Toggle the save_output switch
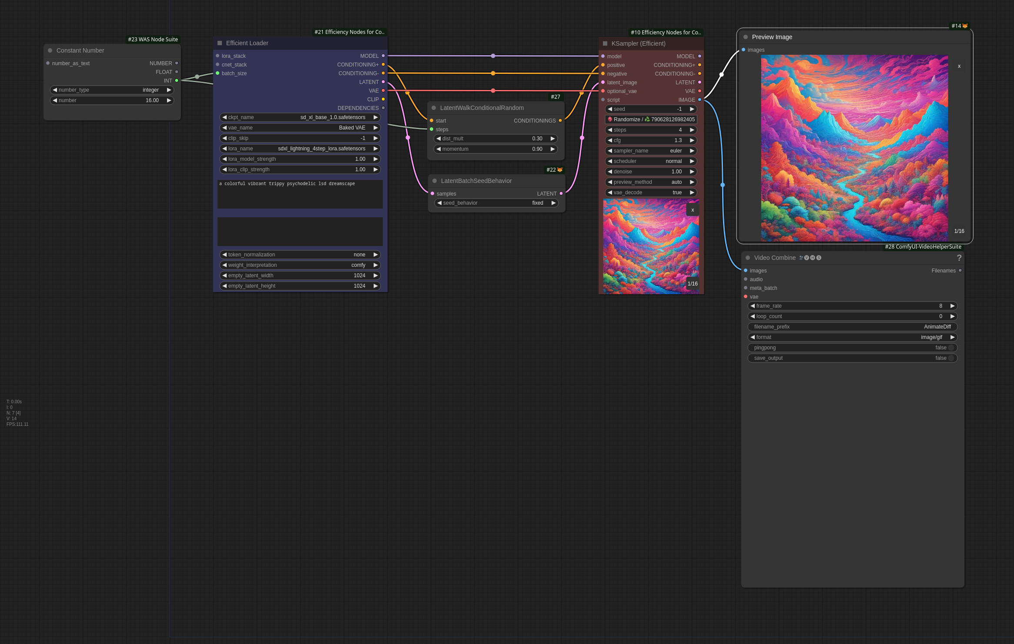This screenshot has height=644, width=1014. tap(950, 358)
